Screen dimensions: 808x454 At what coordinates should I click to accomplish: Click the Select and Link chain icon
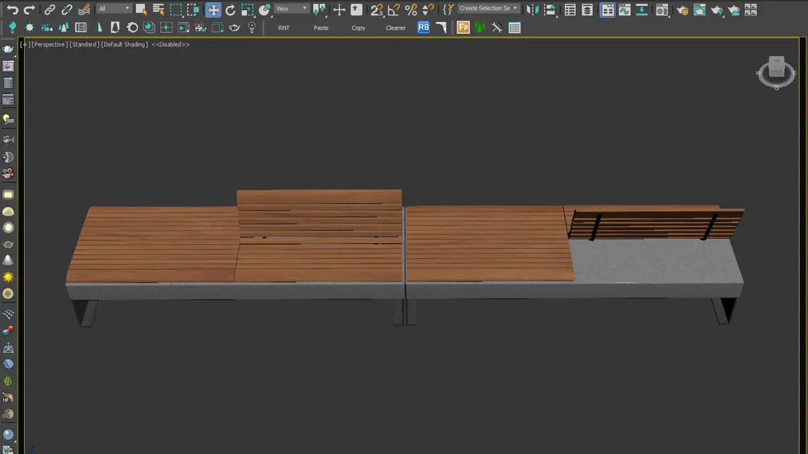pos(50,9)
